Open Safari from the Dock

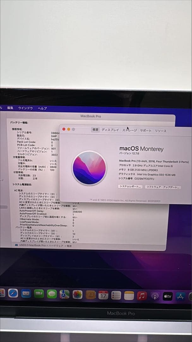[13, 293]
